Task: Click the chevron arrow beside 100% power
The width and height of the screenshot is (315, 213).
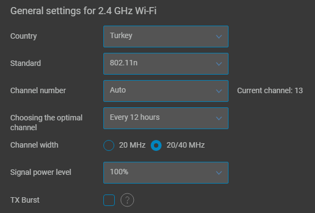Action: (219, 173)
